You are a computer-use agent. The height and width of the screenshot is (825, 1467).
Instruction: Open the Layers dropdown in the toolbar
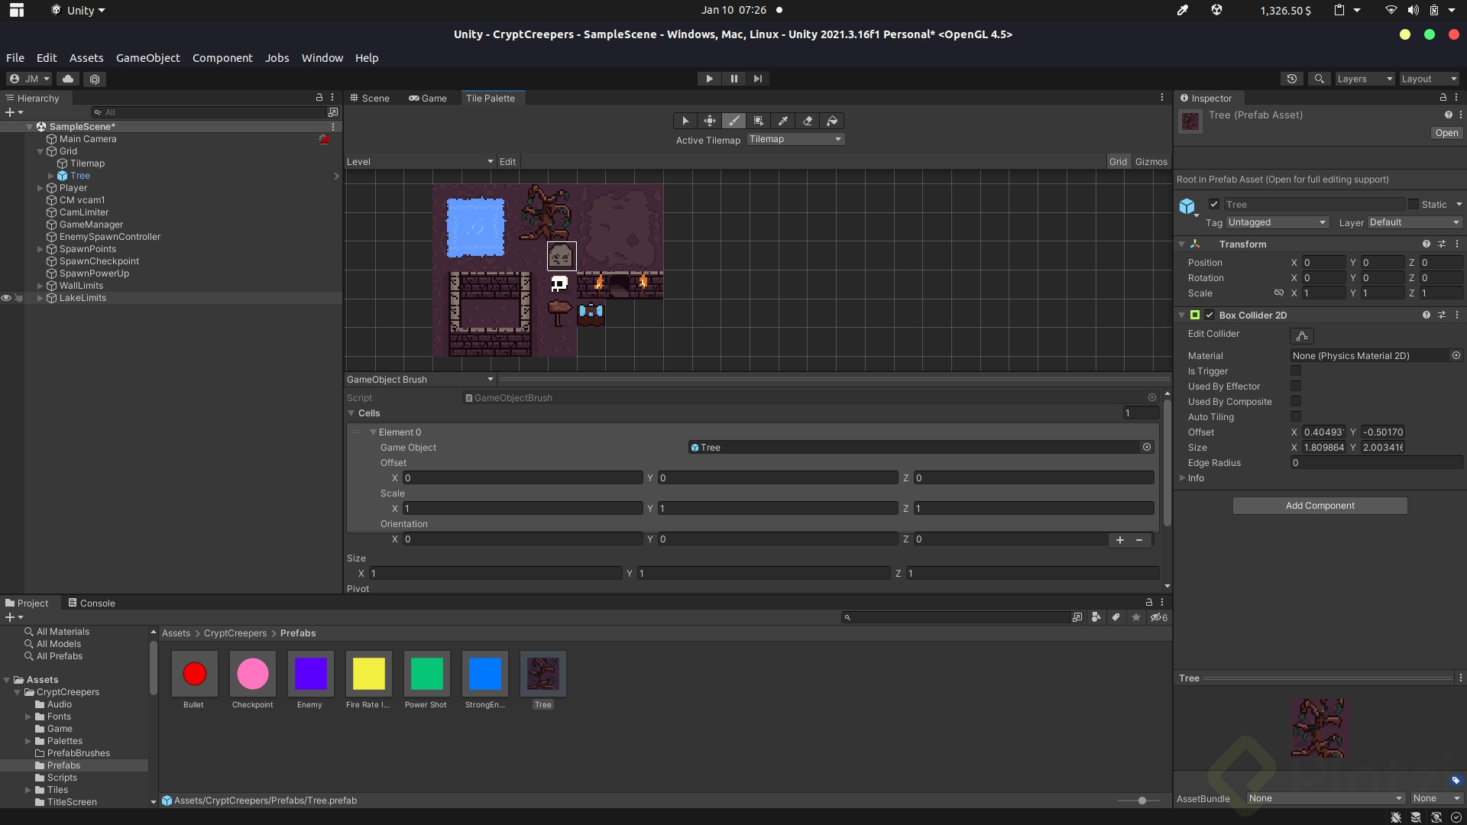tap(1365, 79)
